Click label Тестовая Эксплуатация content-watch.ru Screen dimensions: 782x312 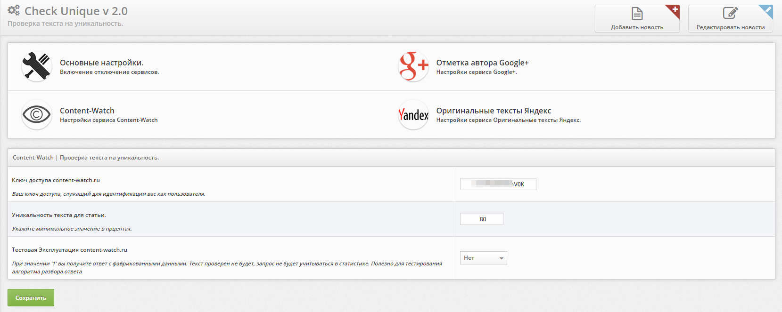coord(69,250)
